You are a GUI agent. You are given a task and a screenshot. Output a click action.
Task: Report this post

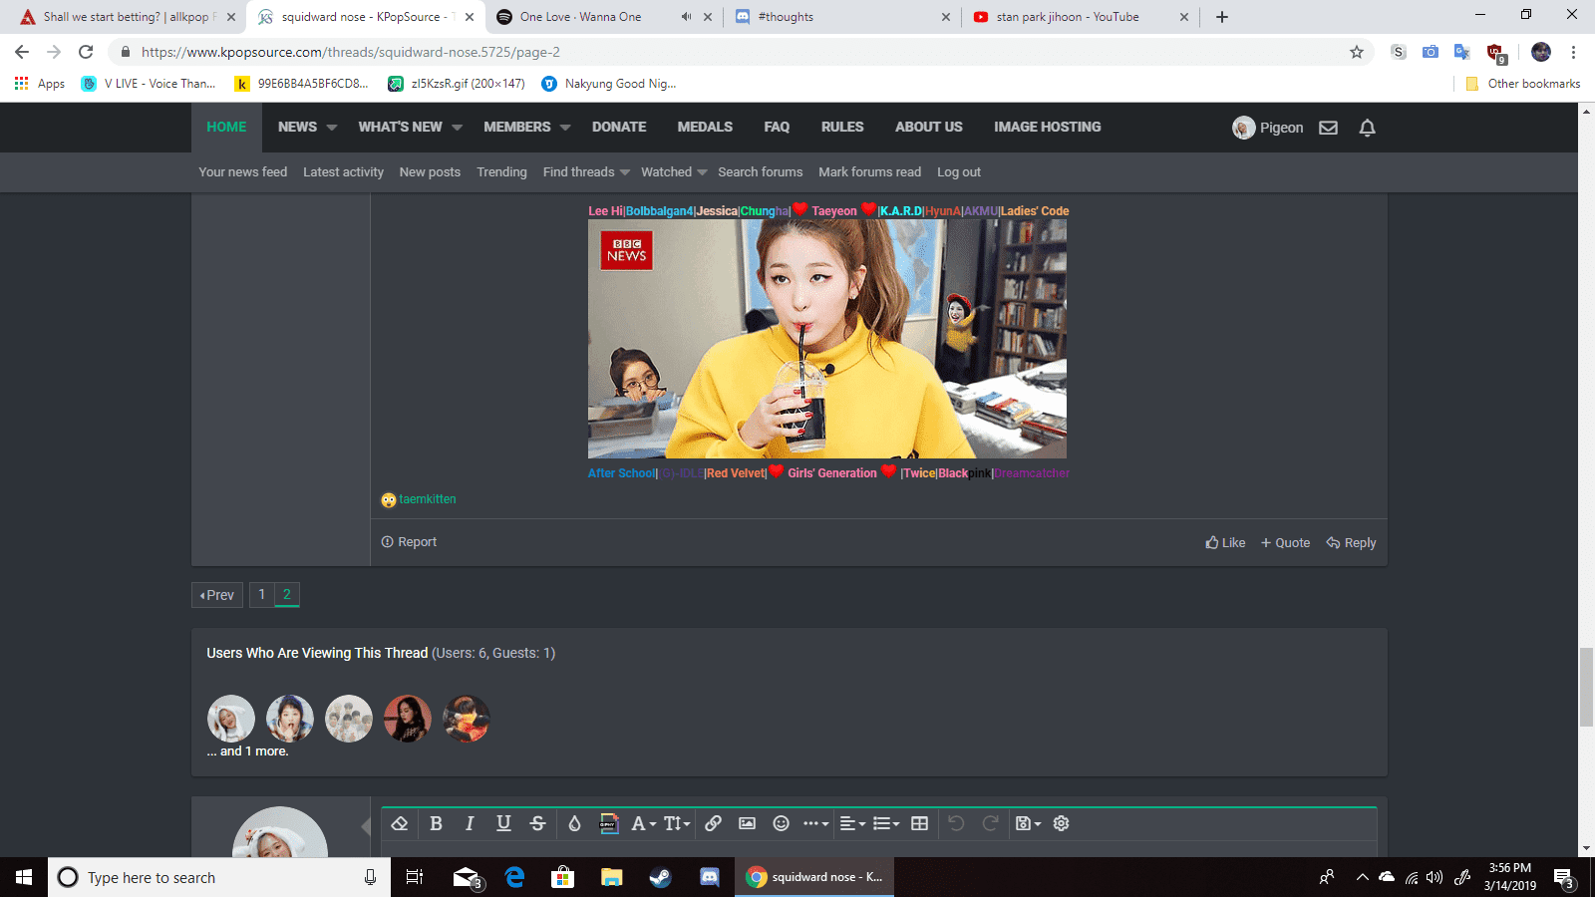point(409,542)
